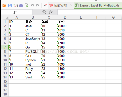
Task: Click the magnifier icon beside fx
Action: 44,12
